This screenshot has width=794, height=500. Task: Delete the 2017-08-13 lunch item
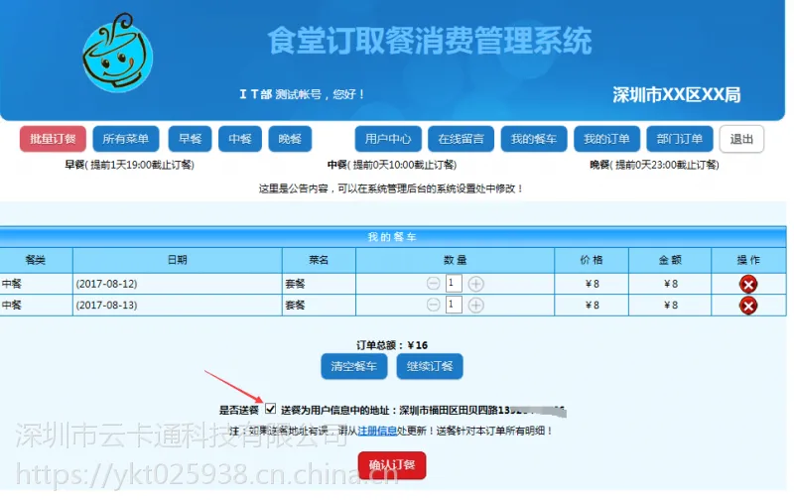[x=748, y=306]
